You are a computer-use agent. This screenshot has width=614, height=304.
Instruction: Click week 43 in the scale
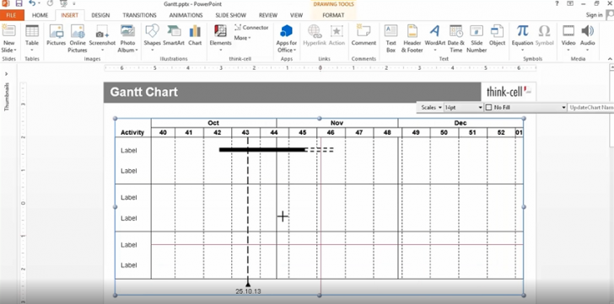245,132
